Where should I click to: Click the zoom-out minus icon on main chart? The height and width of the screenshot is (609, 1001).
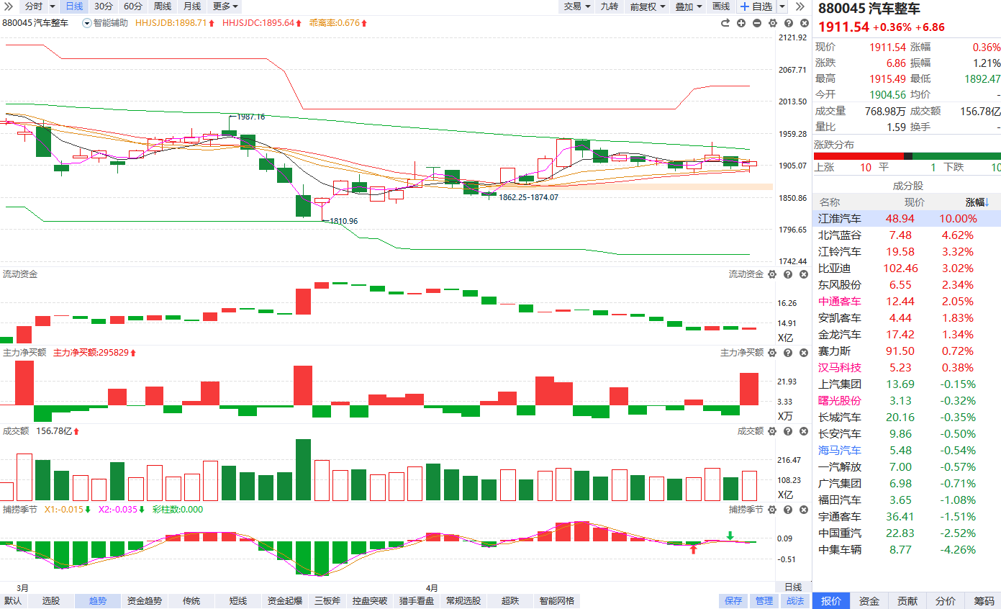[x=756, y=23]
